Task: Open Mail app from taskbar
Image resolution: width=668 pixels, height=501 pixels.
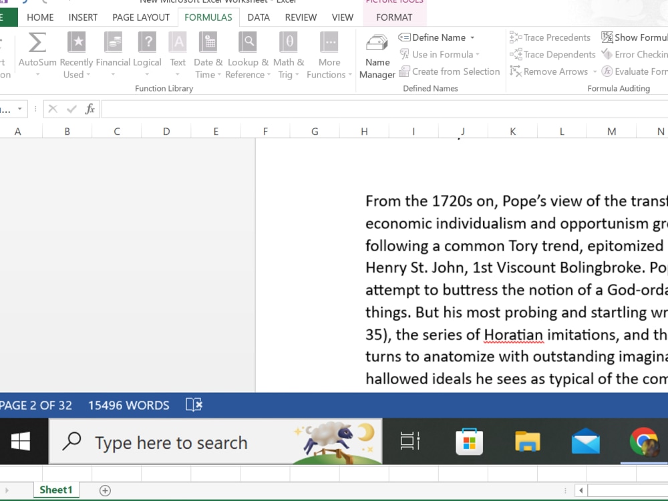Action: coord(586,442)
